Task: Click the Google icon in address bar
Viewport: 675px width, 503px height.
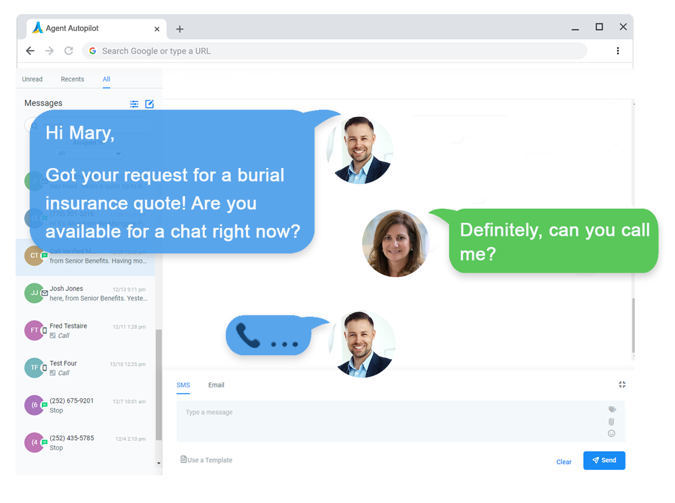Action: 93,51
